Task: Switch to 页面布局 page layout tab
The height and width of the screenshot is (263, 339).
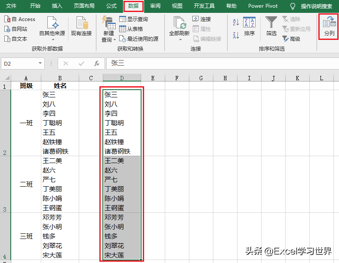Action: (x=84, y=6)
